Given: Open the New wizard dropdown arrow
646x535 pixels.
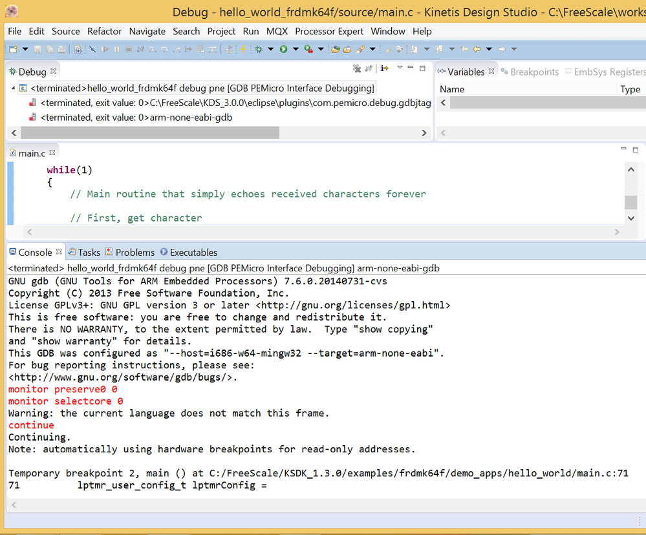Looking at the screenshot, I should [x=25, y=49].
